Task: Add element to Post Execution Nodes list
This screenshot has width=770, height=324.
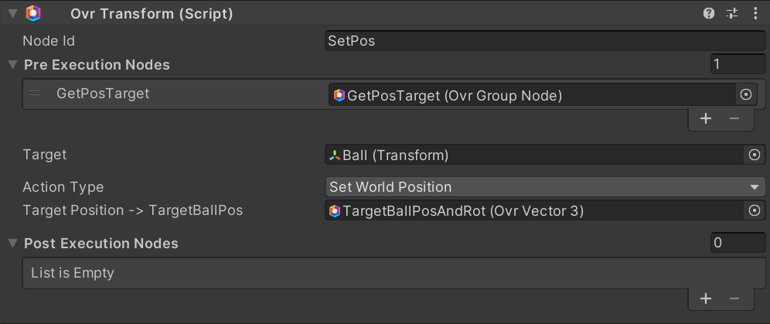Action: click(x=706, y=298)
